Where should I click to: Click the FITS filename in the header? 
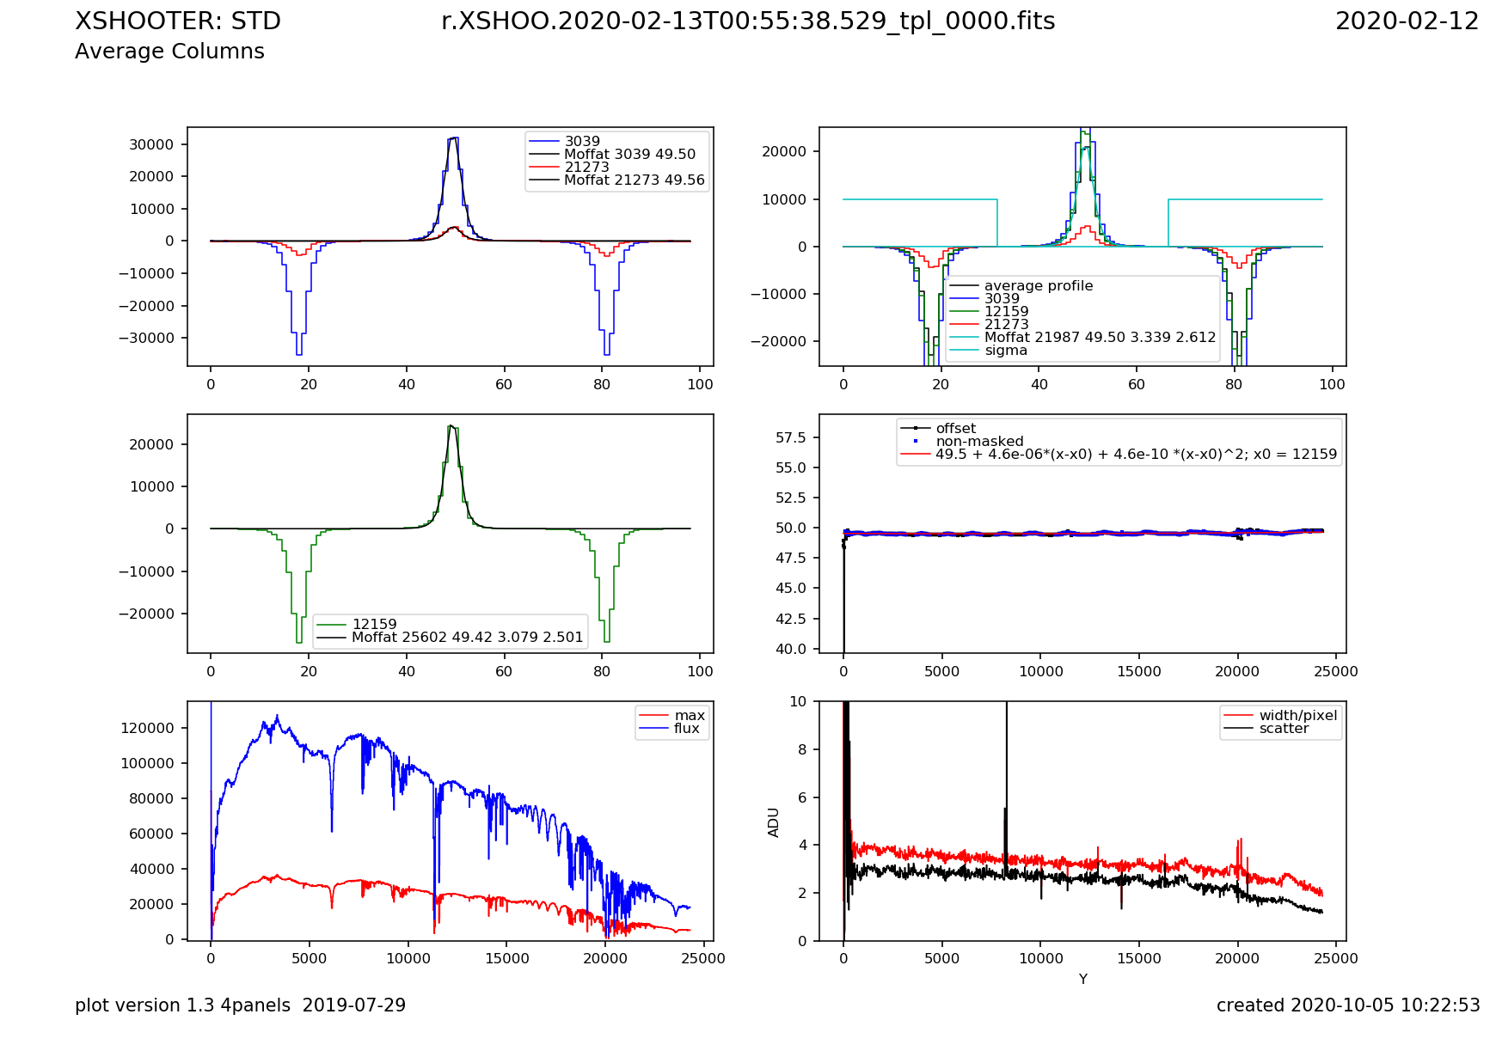click(748, 21)
